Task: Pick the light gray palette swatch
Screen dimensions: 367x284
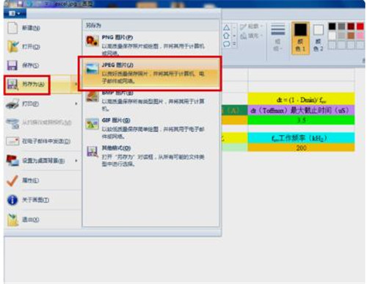Action: [341, 36]
